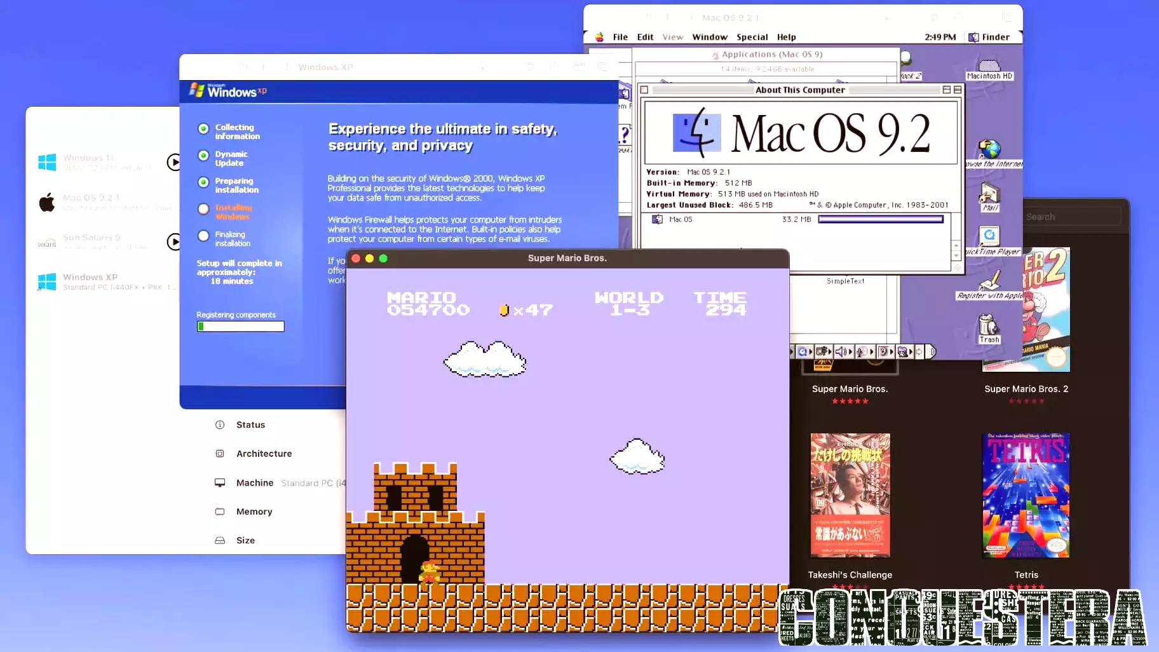Open the Macintosh HD desktop icon

click(x=989, y=70)
